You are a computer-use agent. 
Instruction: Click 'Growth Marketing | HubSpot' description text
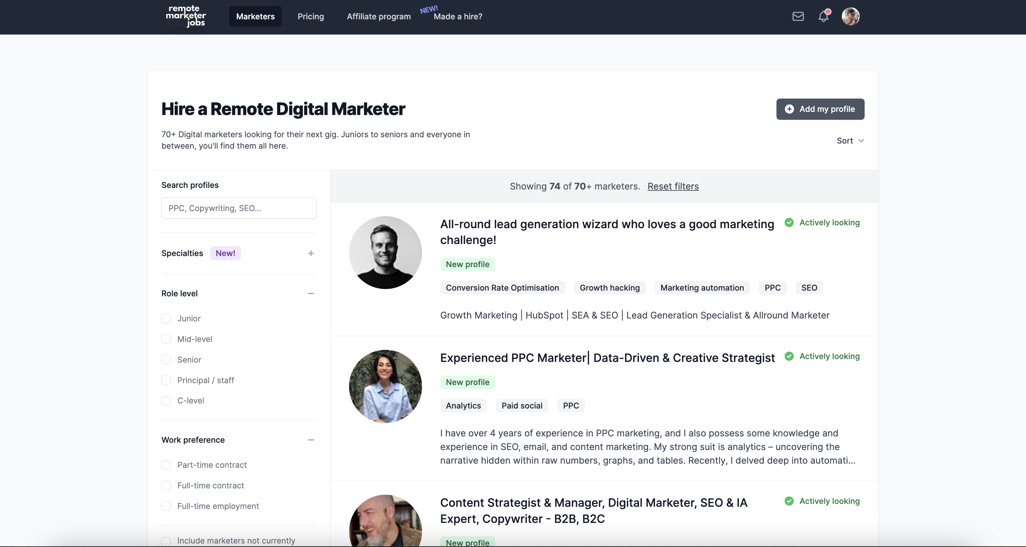pyautogui.click(x=635, y=315)
